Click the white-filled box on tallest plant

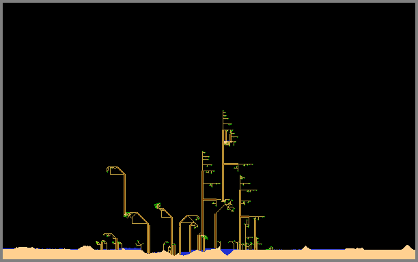227,143
